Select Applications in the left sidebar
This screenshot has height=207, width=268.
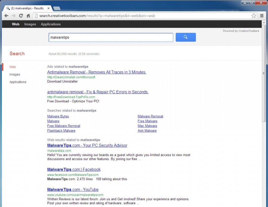coord(18,82)
